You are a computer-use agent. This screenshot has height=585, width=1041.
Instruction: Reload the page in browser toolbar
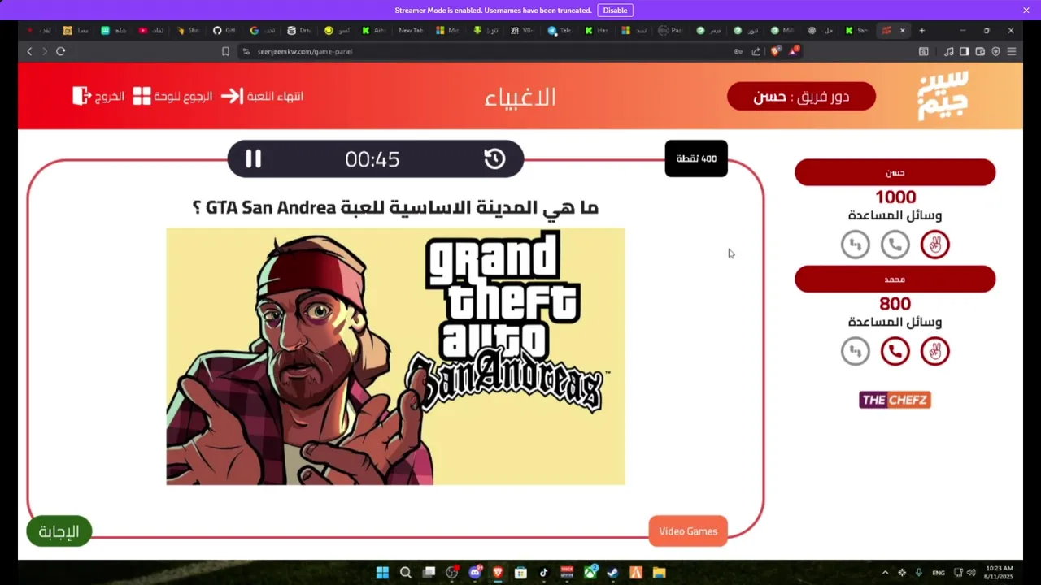tap(60, 51)
